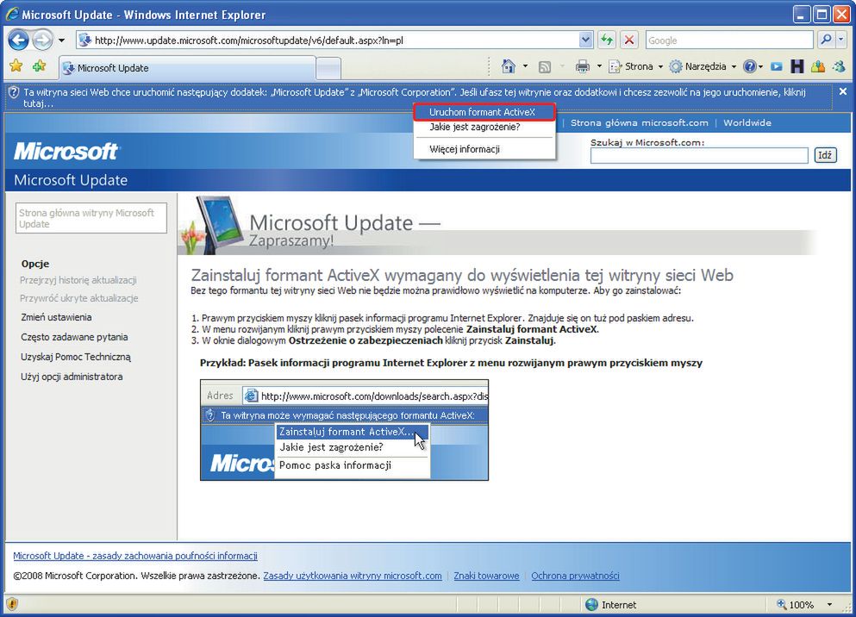This screenshot has width=856, height=617.
Task: Click the address bar URL field
Action: pos(335,41)
